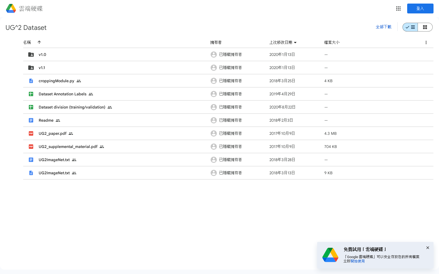Click doc icon of UG2ImageNet.txt dated 2018年3月28日
439x274 pixels.
tap(31, 160)
